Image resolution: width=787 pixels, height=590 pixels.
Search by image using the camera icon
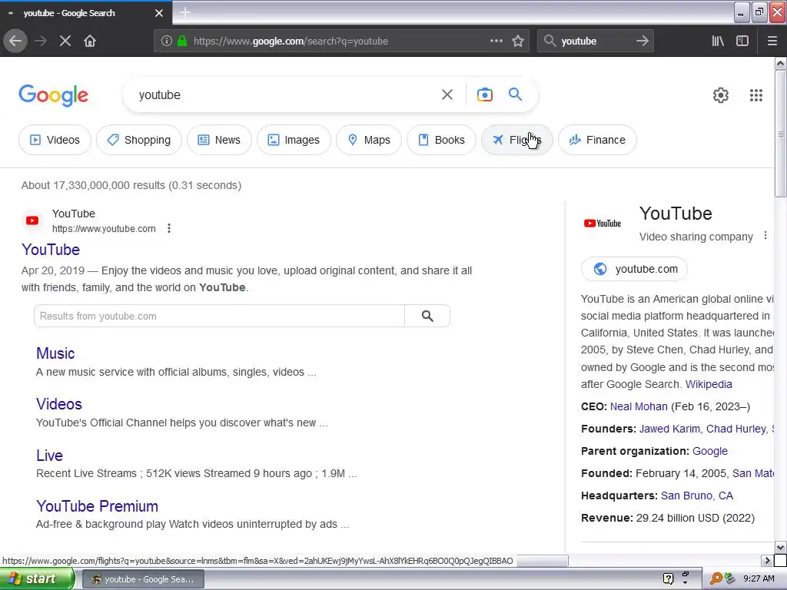(x=485, y=94)
